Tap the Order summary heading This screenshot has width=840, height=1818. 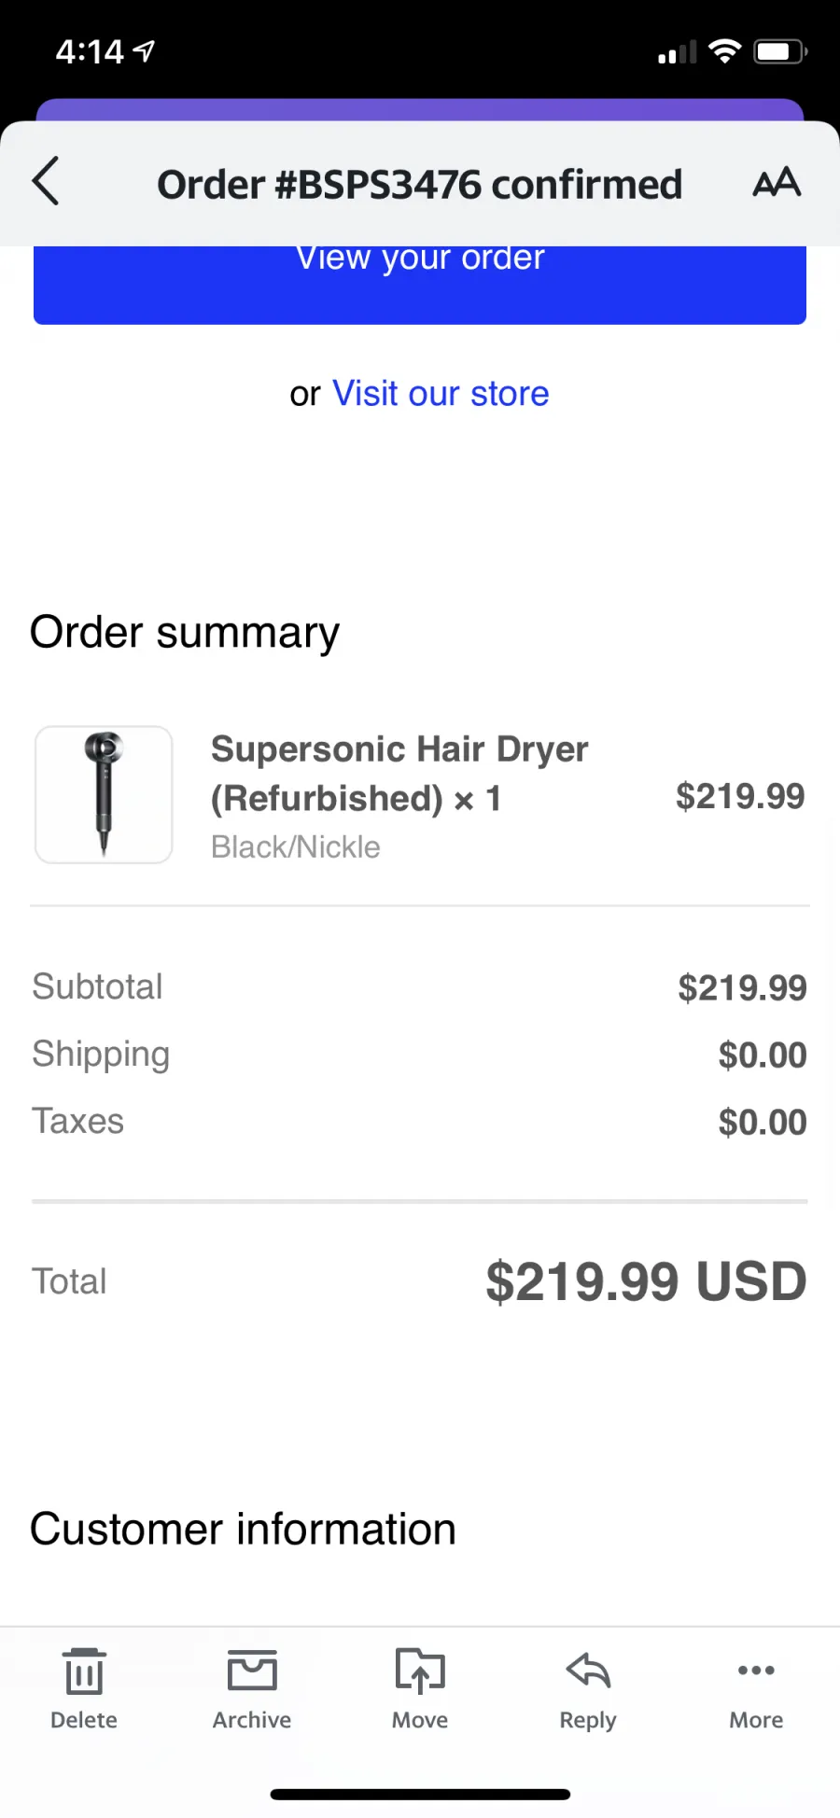click(185, 633)
